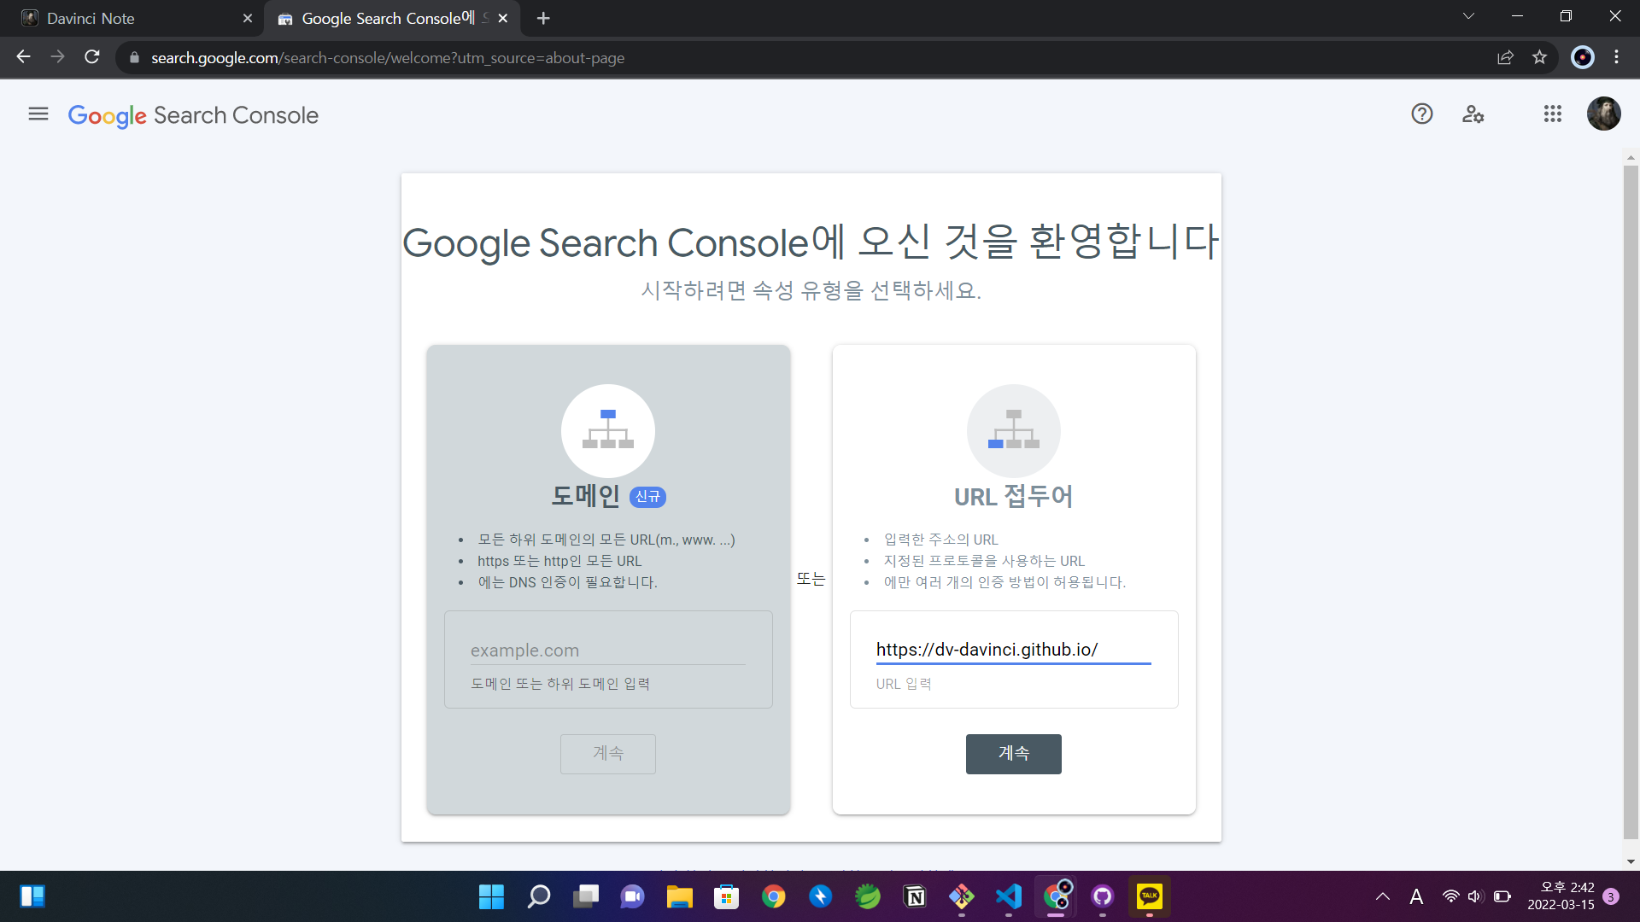Open the browser tab search dropdown

(x=1467, y=15)
